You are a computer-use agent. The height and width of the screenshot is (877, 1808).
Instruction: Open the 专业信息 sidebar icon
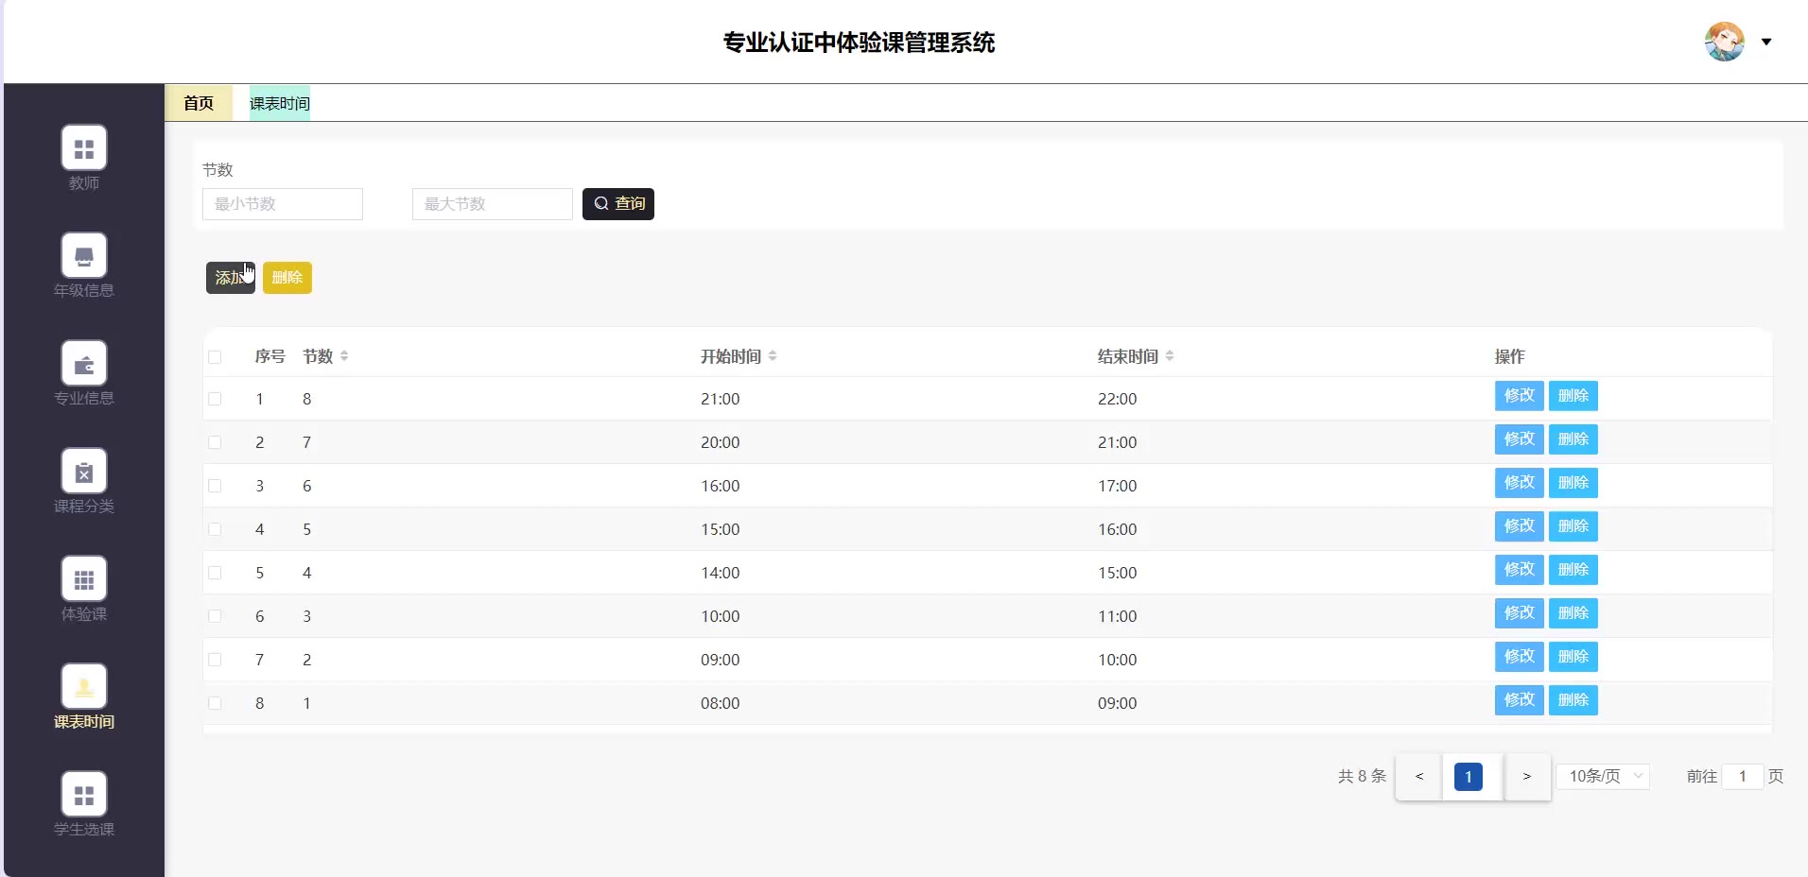[x=84, y=364]
